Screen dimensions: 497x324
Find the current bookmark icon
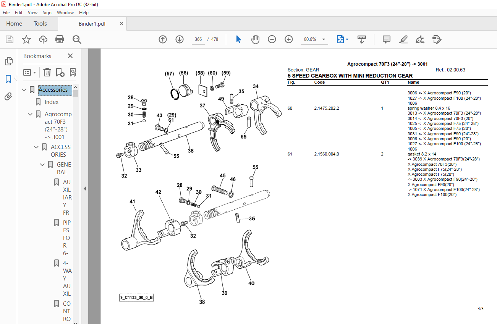click(x=73, y=72)
